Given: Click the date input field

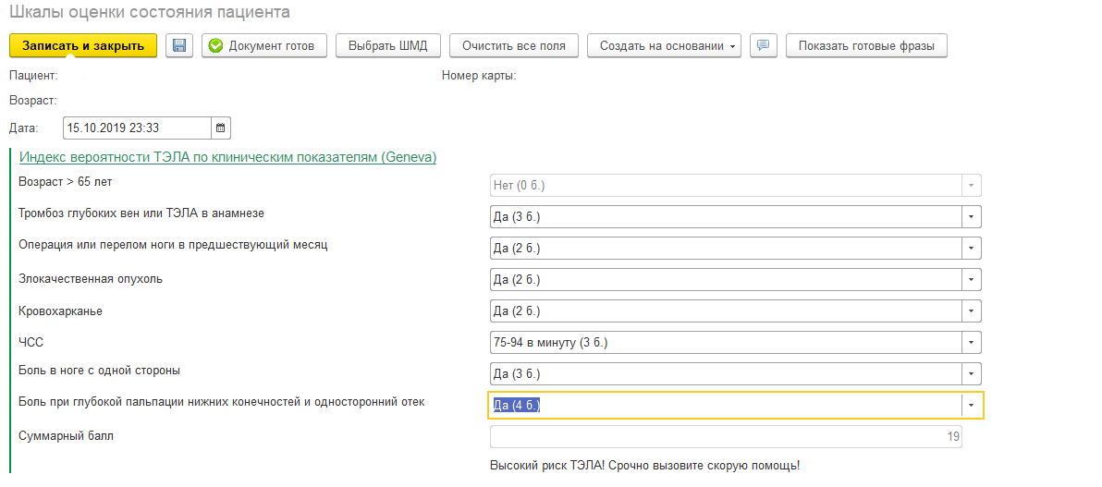Looking at the screenshot, I should [137, 128].
